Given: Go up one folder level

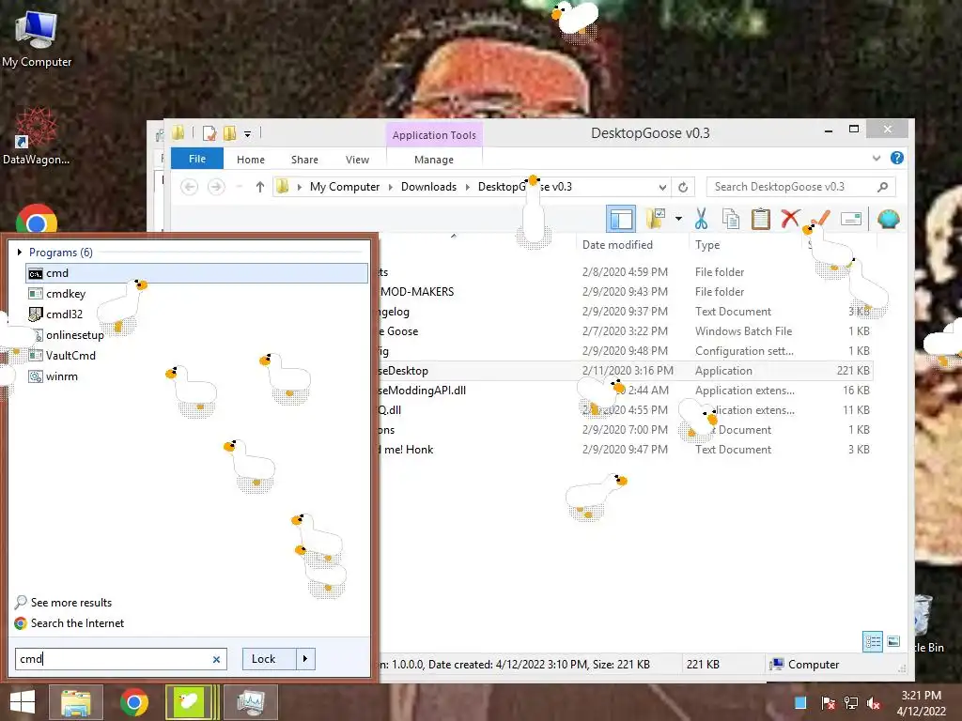Looking at the screenshot, I should point(259,187).
